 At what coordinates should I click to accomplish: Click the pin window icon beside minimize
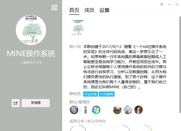pos(162,4)
